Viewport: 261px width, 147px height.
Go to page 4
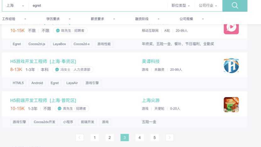click(x=140, y=138)
